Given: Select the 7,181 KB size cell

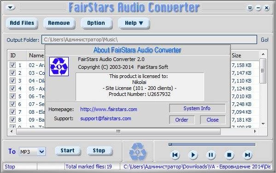Looking at the screenshot, I should coord(241,120).
